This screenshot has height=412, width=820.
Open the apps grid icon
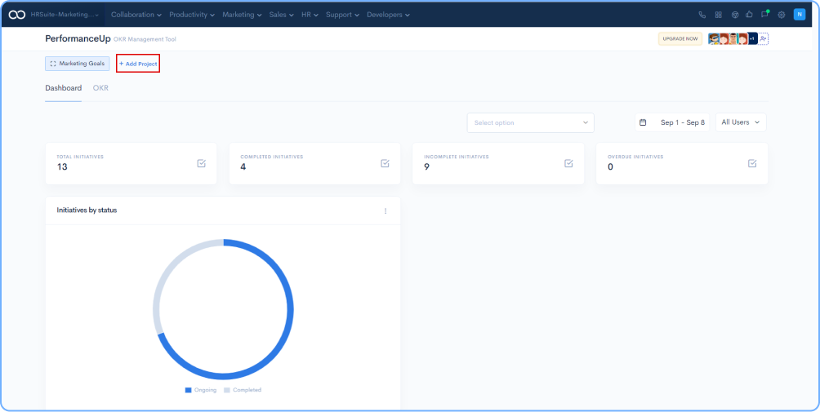pyautogui.click(x=718, y=15)
